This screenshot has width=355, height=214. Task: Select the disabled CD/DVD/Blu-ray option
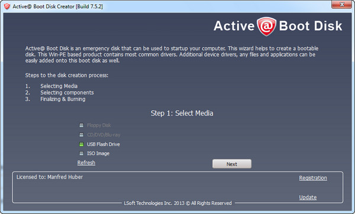[99, 135]
